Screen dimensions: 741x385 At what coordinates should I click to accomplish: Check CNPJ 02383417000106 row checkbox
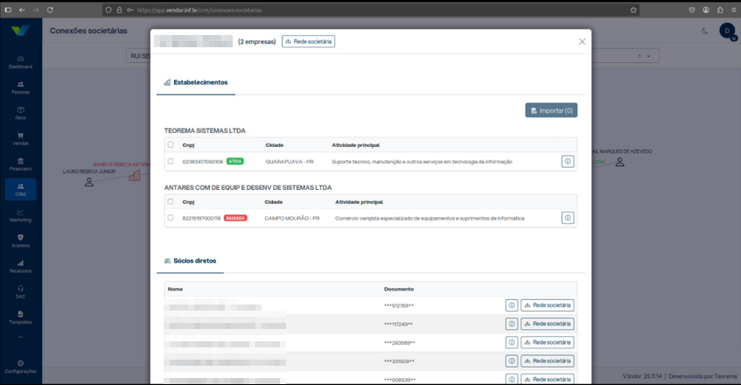(171, 161)
